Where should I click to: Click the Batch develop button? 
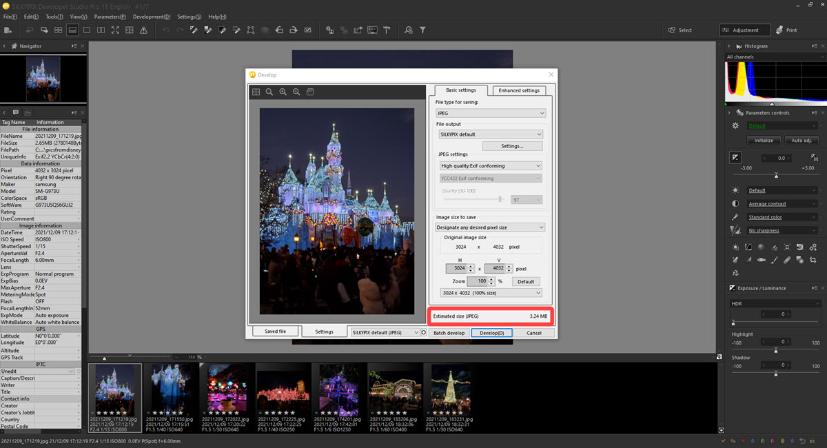pos(449,333)
